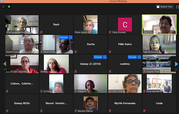Click the Zoom app icon in title bar

pos(2,1)
